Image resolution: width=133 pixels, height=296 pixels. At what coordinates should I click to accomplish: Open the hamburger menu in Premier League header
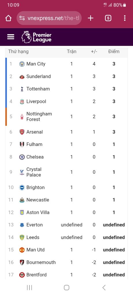tap(11, 37)
